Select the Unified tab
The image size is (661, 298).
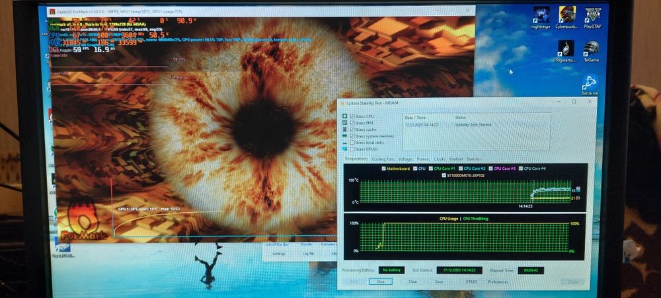tap(455, 159)
